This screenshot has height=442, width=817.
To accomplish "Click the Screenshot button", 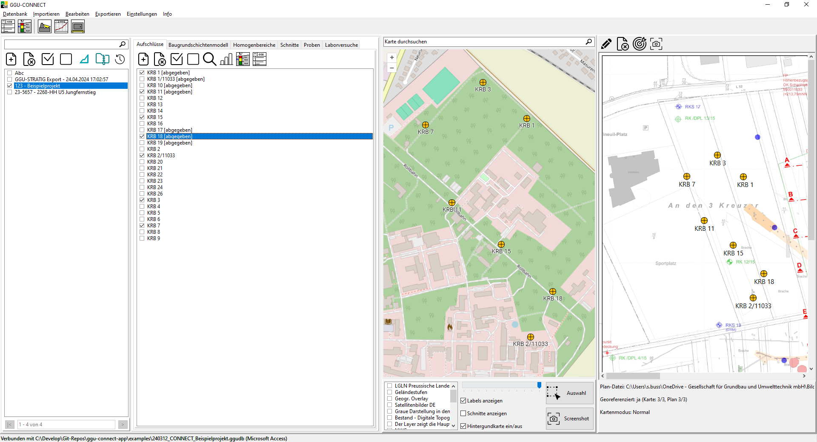I will tap(569, 419).
